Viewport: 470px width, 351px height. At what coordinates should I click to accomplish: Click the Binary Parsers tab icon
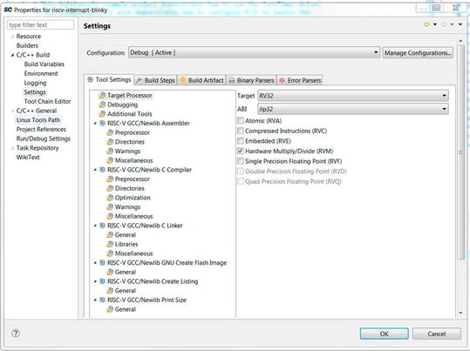pos(232,80)
